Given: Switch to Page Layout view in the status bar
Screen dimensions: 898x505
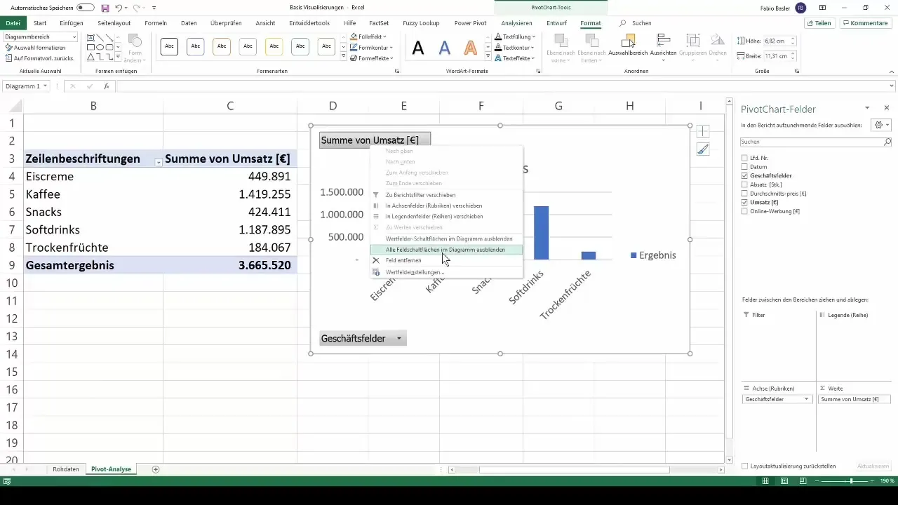Looking at the screenshot, I should tap(784, 481).
